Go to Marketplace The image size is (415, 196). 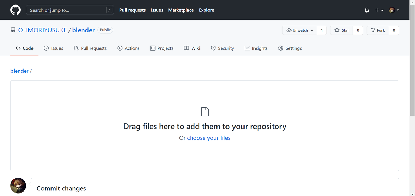point(181,10)
